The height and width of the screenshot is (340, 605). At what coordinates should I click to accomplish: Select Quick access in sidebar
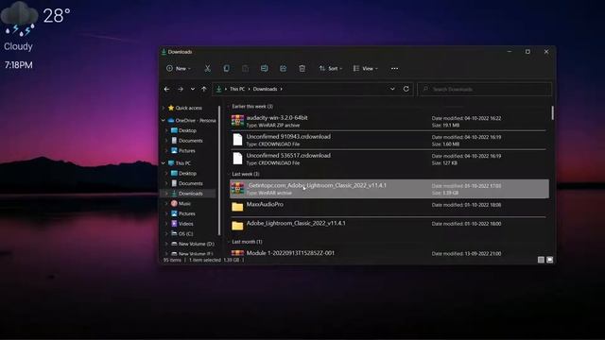click(189, 108)
